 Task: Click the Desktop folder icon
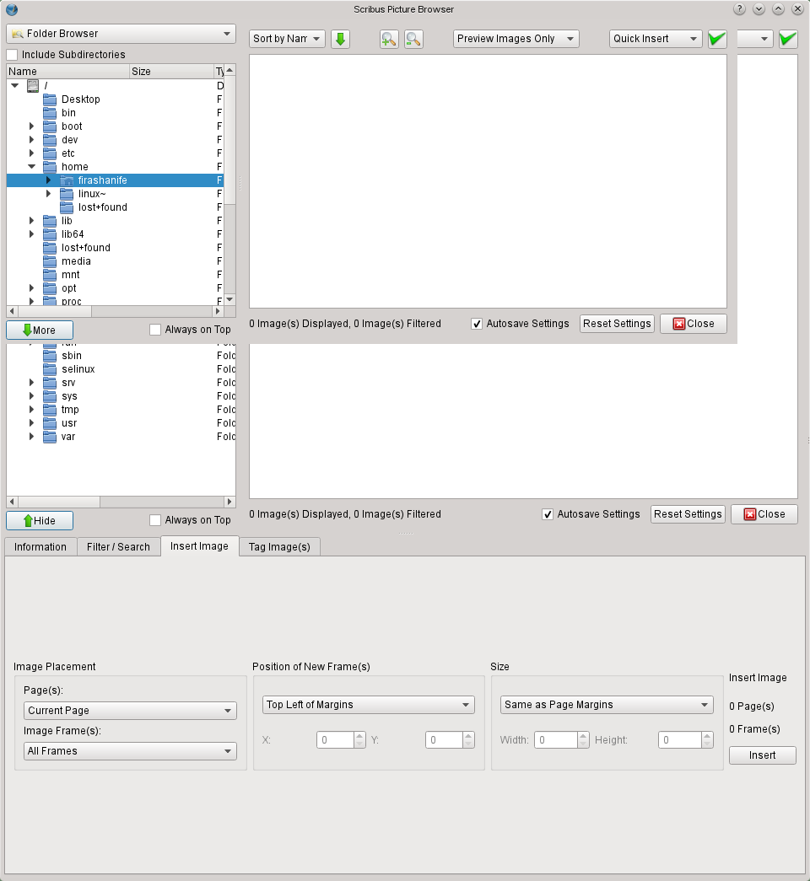point(50,99)
